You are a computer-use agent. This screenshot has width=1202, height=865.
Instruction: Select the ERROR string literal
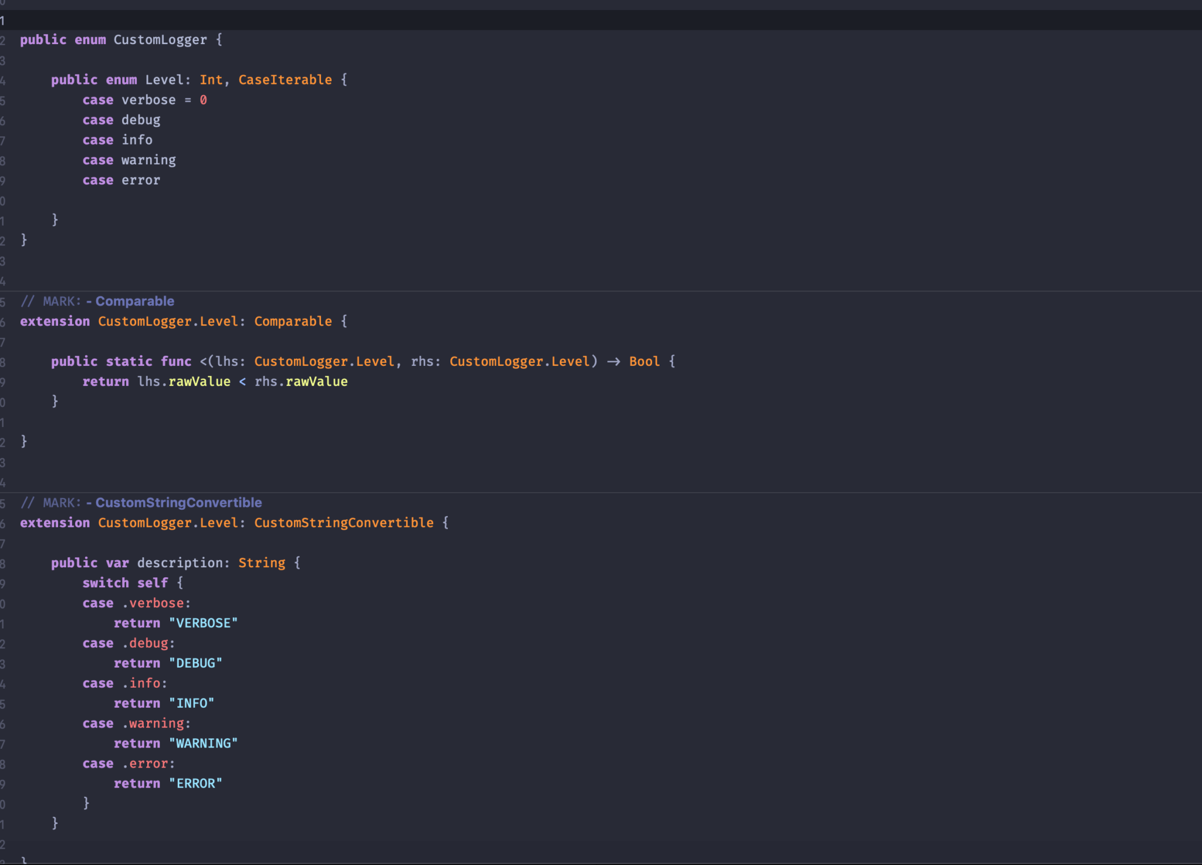pos(196,783)
